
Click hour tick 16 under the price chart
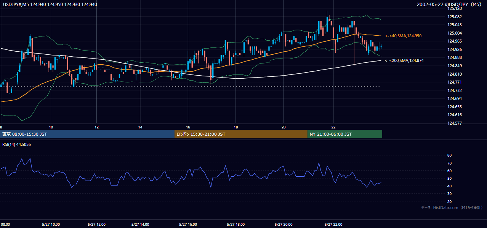click(188, 127)
